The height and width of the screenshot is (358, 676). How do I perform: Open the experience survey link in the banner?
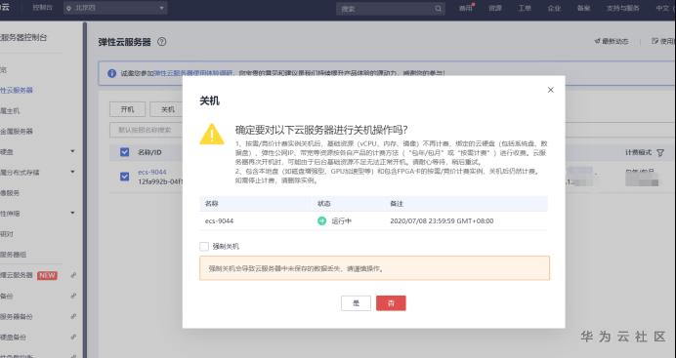pyautogui.click(x=193, y=73)
